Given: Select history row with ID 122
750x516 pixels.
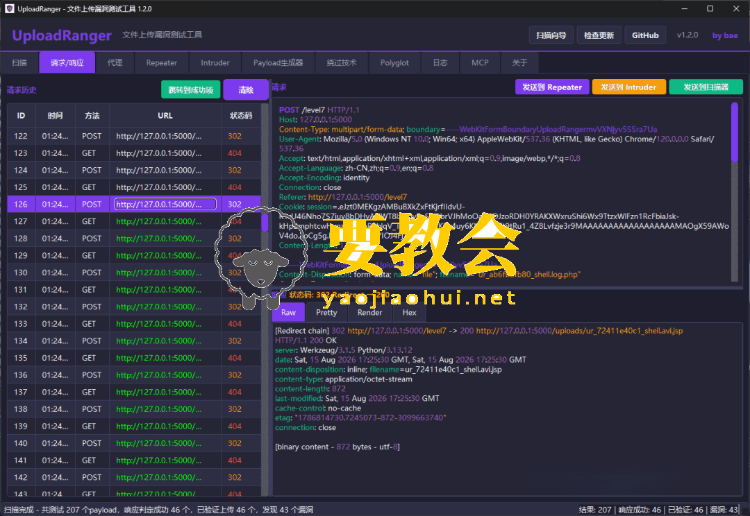Looking at the screenshot, I should point(134,136).
